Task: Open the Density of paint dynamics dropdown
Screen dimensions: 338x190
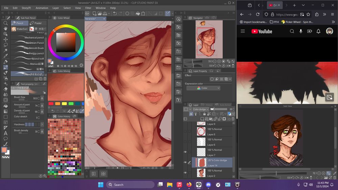Action: click(x=42, y=111)
